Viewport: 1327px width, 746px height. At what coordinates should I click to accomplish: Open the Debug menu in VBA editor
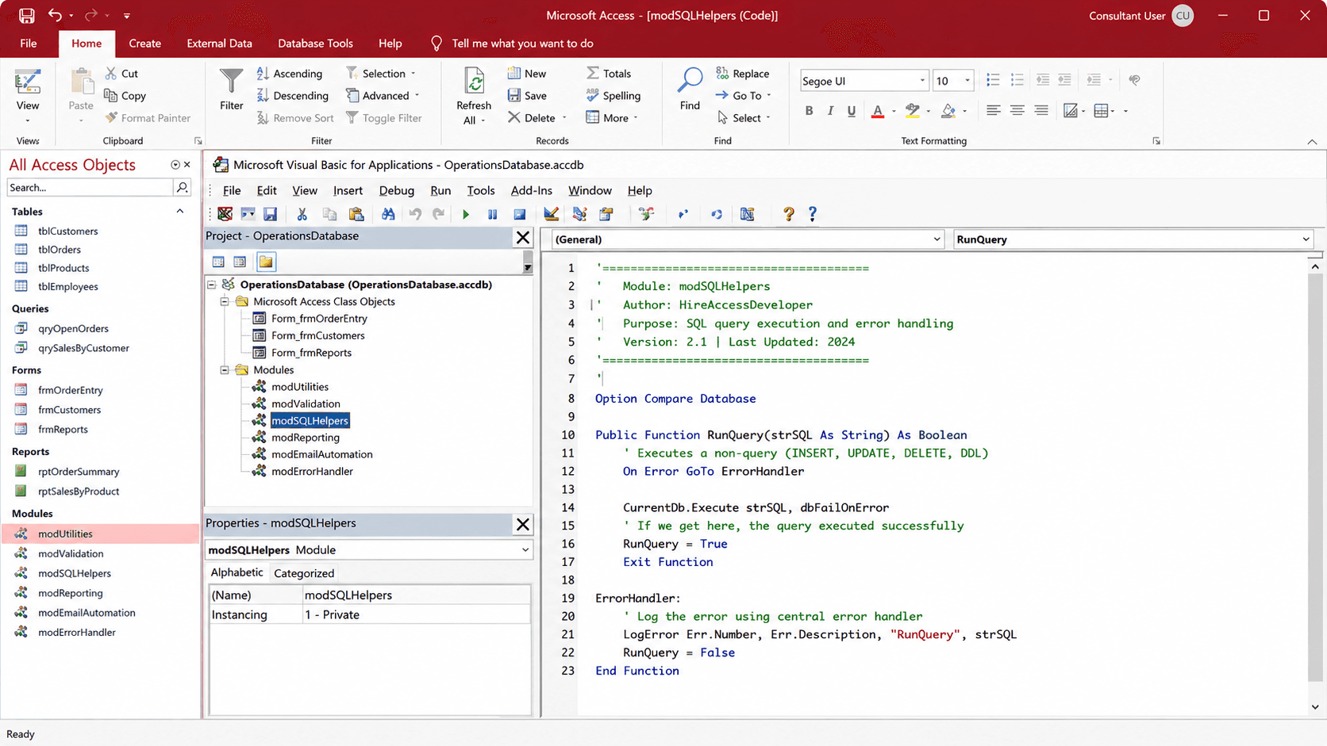pyautogui.click(x=396, y=190)
